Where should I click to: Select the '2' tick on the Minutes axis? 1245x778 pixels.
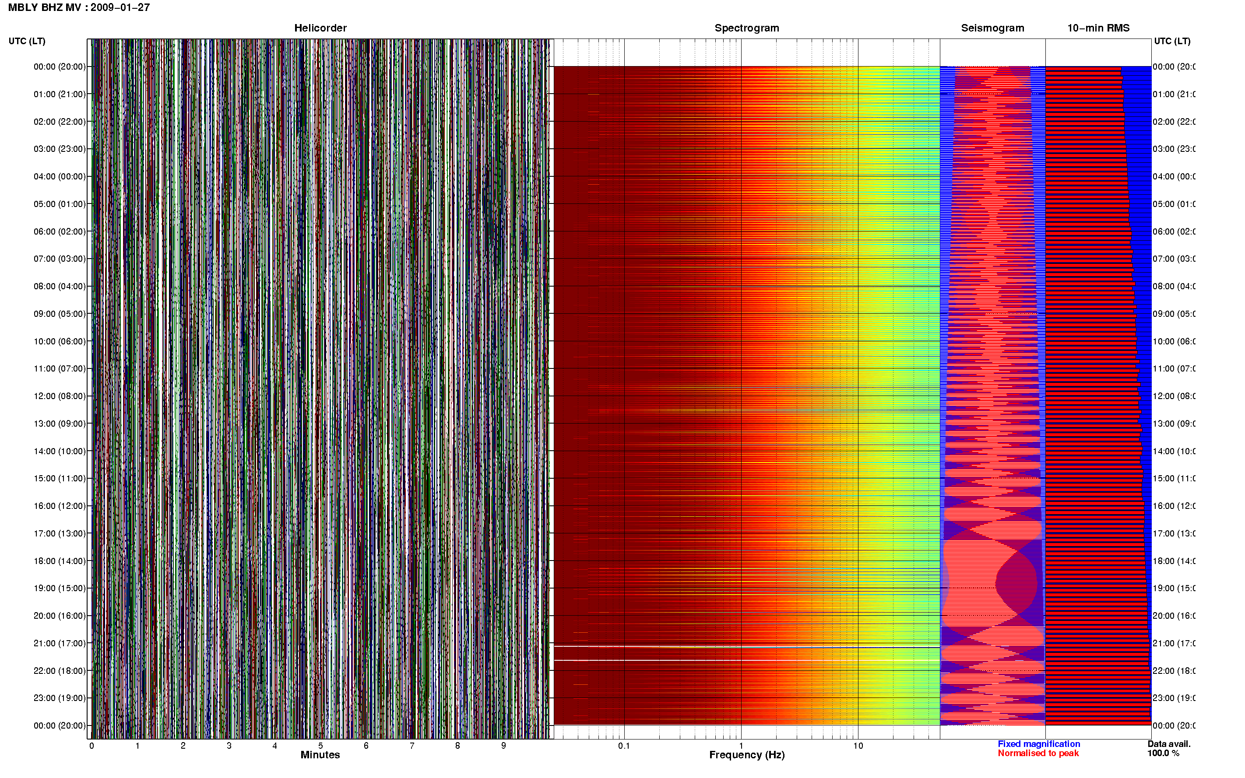(x=183, y=746)
